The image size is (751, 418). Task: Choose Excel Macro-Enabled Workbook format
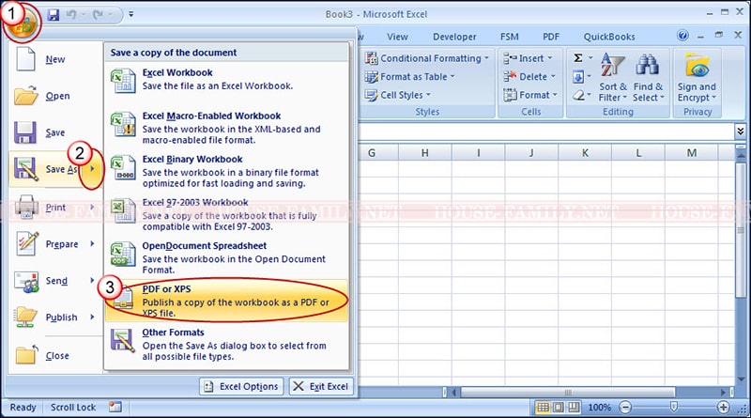pyautogui.click(x=226, y=128)
